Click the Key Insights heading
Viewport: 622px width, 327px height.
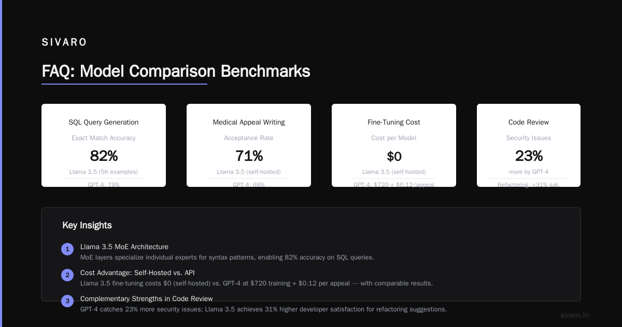(x=87, y=225)
